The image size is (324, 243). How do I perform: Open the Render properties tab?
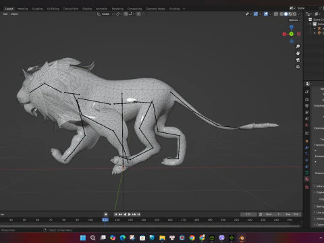coord(306,99)
